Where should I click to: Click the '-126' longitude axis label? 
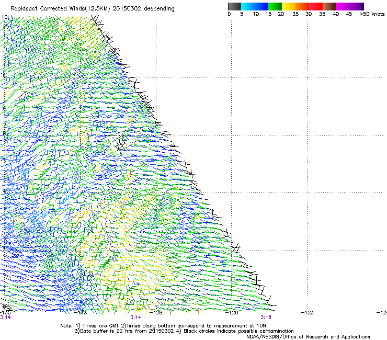click(x=232, y=313)
